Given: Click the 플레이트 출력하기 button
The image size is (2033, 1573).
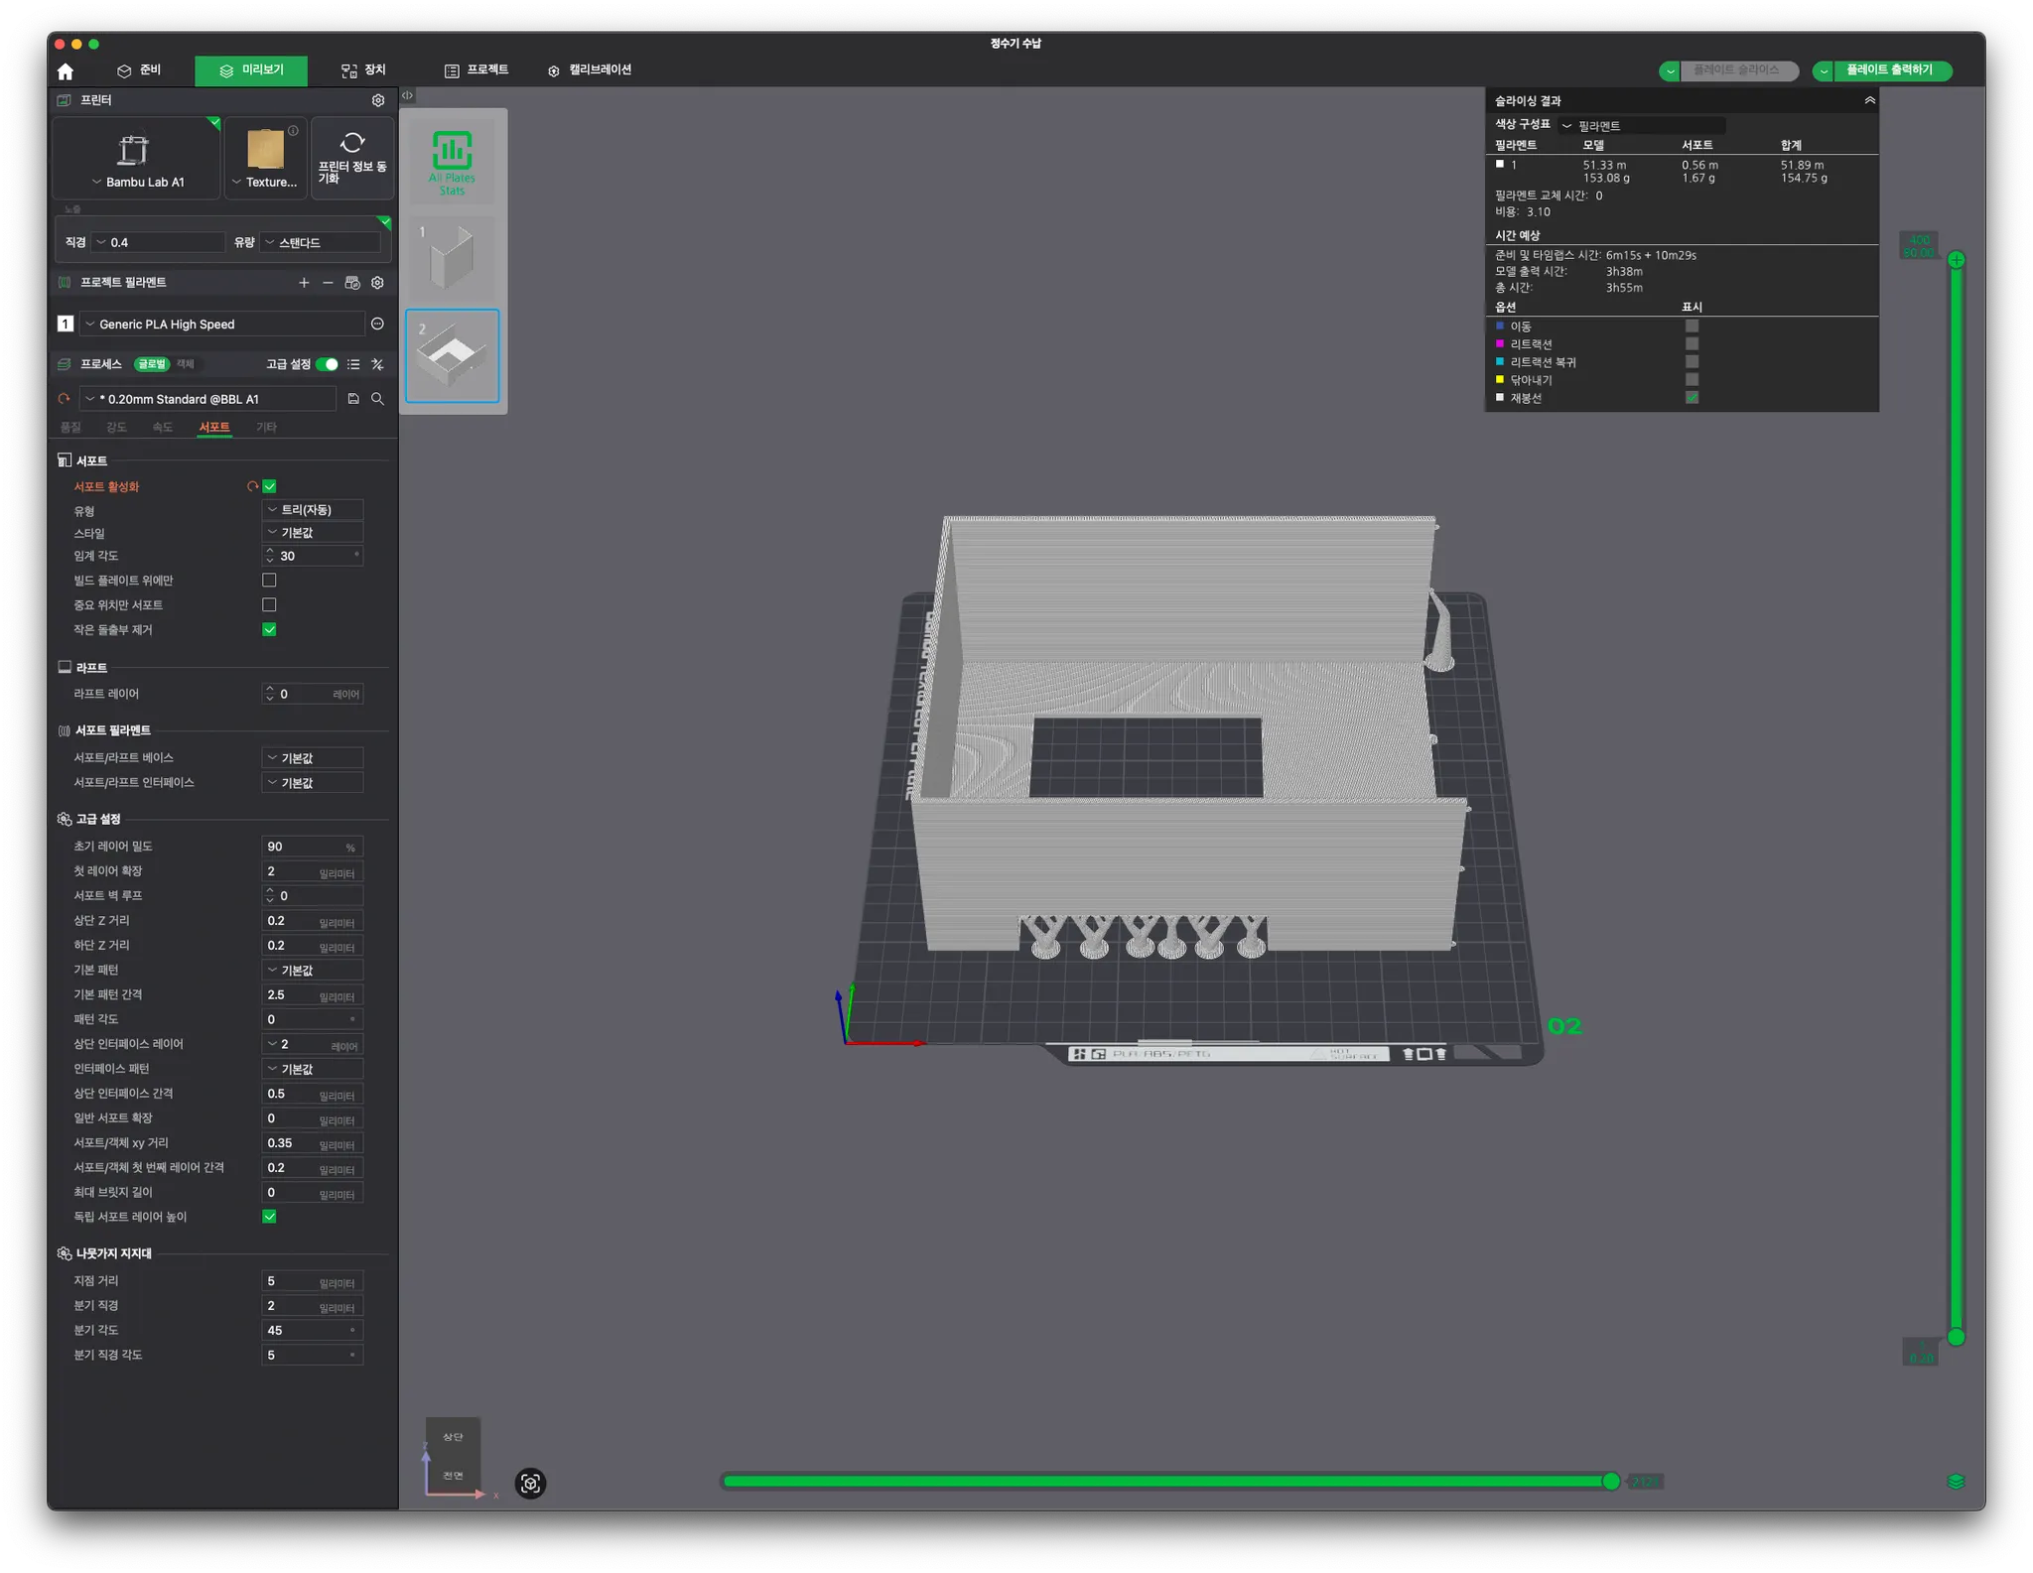Looking at the screenshot, I should 1888,70.
